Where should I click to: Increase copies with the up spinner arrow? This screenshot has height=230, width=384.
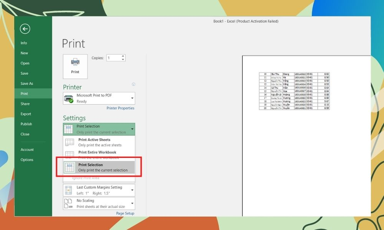[123, 56]
